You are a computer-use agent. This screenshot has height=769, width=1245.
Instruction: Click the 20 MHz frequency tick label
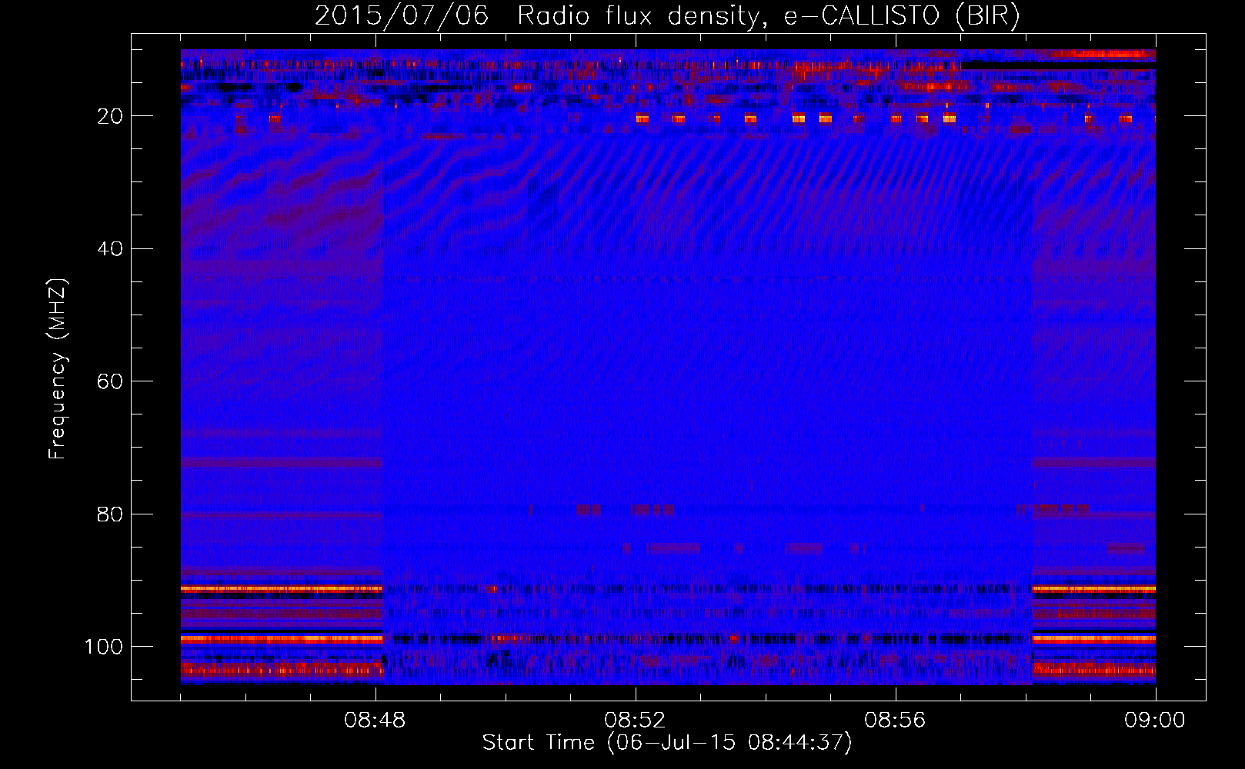click(110, 116)
